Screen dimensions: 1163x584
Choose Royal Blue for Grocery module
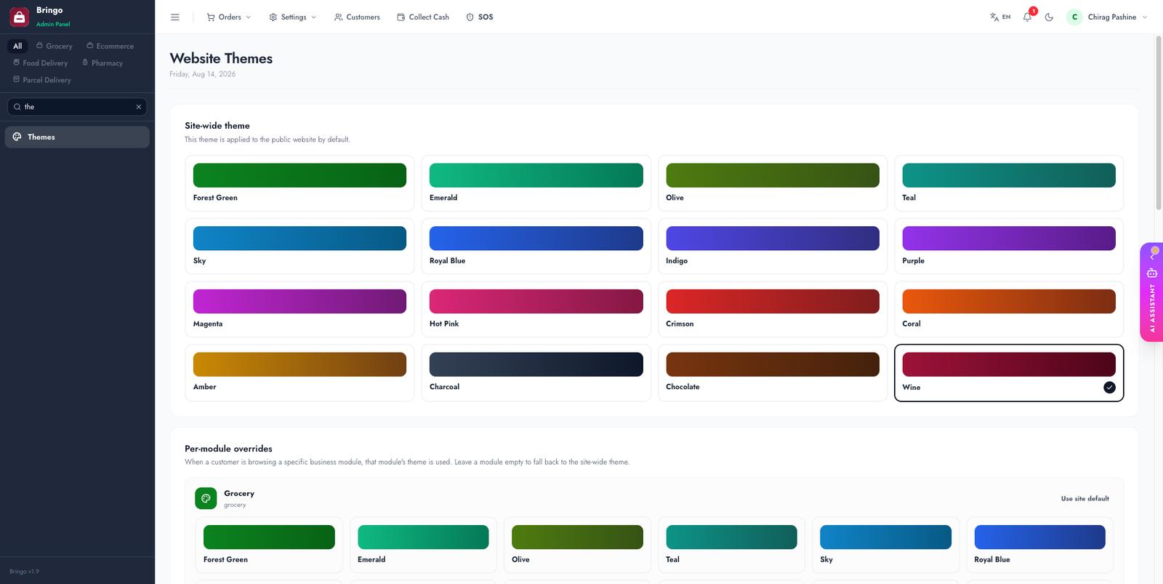(1039, 545)
